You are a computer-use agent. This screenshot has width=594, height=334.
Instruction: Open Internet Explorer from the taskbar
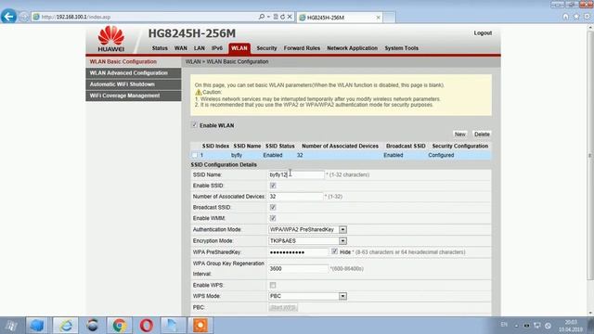coord(66,326)
